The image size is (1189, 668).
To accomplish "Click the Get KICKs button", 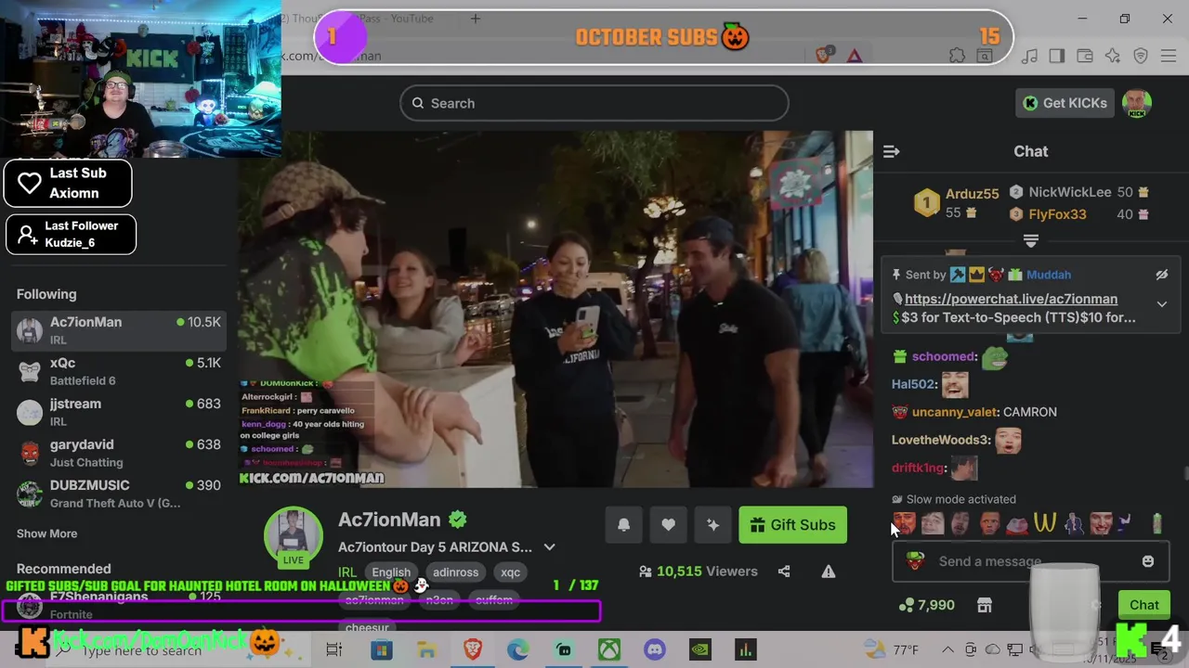I will point(1065,103).
